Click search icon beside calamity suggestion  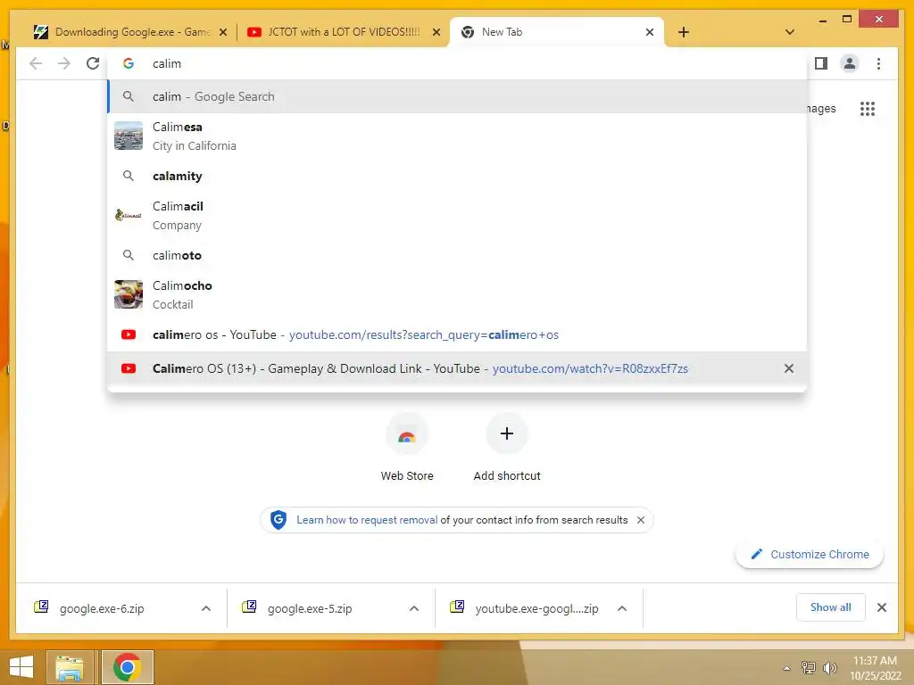point(129,176)
